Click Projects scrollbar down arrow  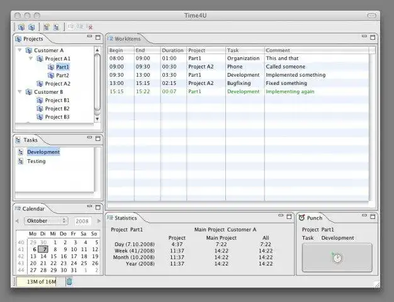point(98,119)
